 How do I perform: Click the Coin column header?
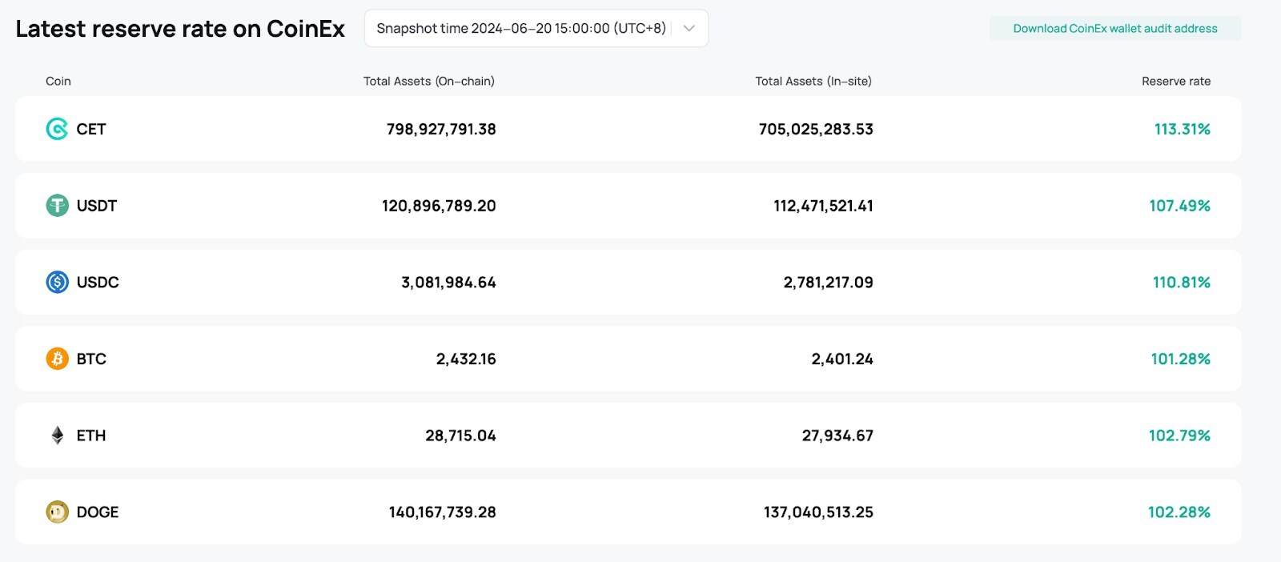[58, 81]
